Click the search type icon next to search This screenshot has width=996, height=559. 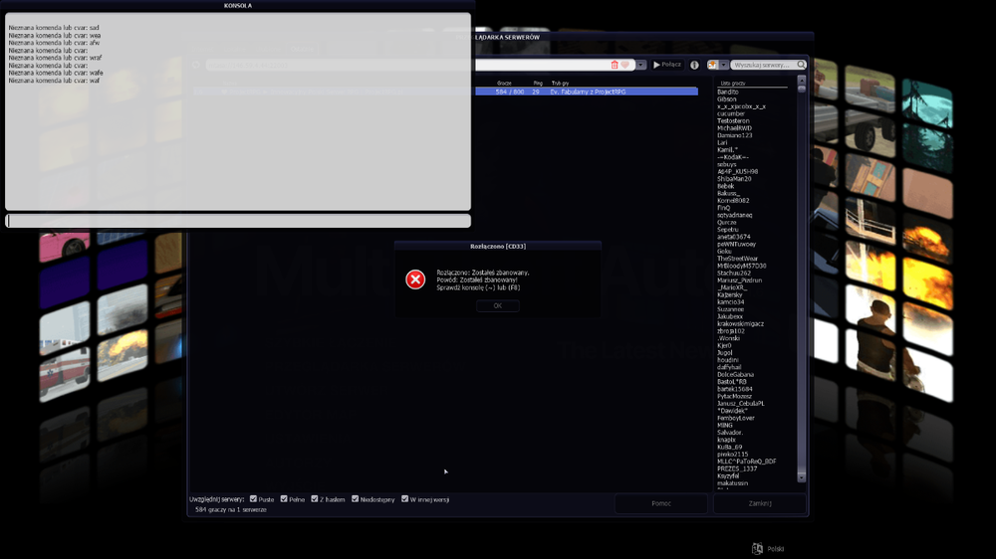(713, 65)
